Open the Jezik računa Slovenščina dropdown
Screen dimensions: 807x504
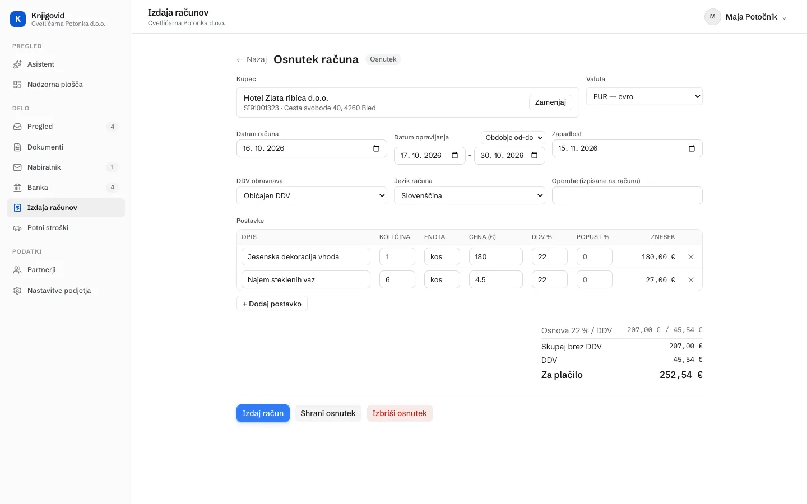pos(470,195)
